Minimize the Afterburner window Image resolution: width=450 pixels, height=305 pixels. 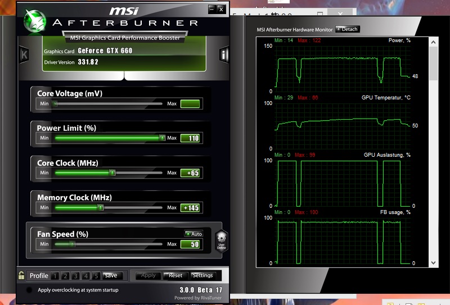[212, 9]
